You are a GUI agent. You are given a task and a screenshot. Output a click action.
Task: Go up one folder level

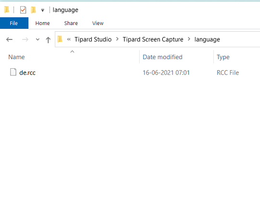(x=48, y=40)
